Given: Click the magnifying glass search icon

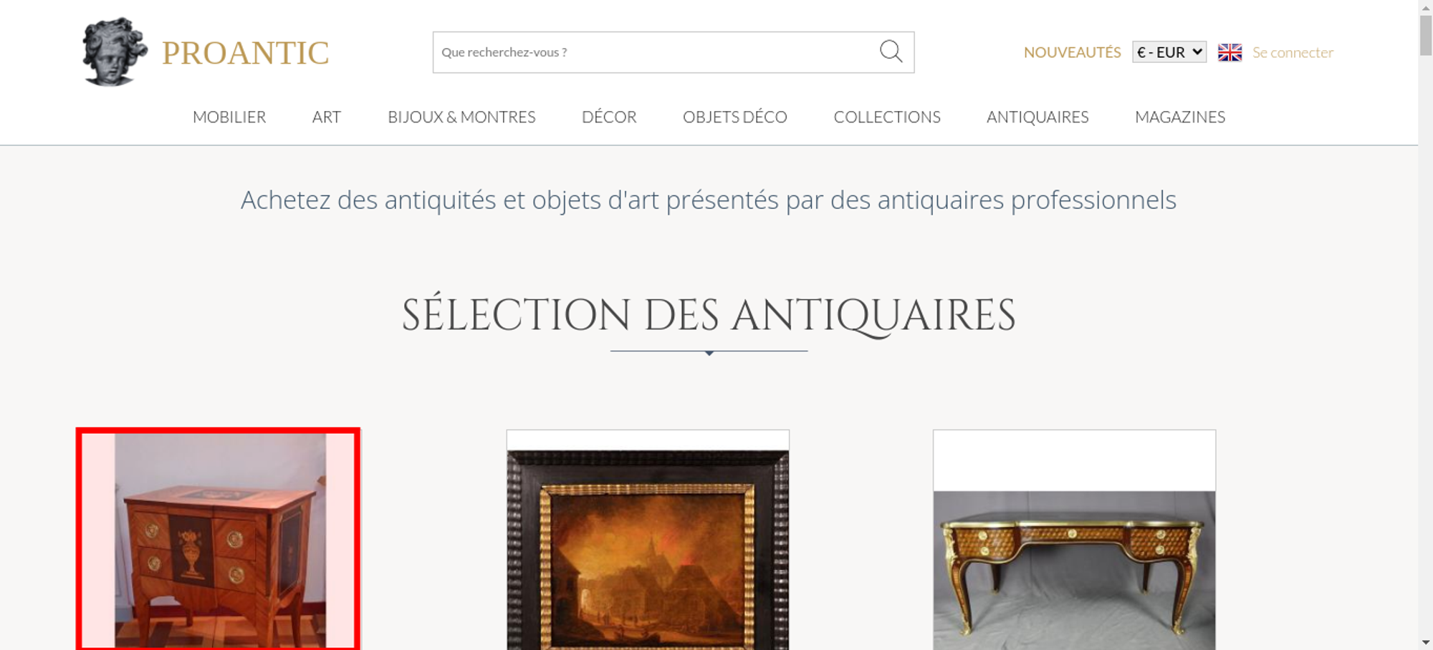Looking at the screenshot, I should [891, 52].
